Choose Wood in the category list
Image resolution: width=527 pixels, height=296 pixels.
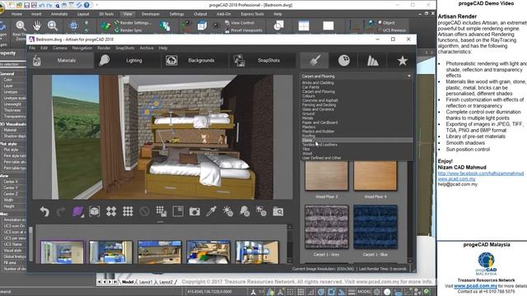click(307, 154)
